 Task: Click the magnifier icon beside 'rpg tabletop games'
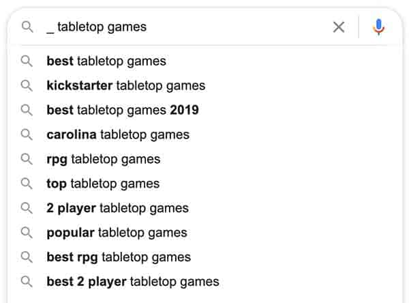coord(27,159)
